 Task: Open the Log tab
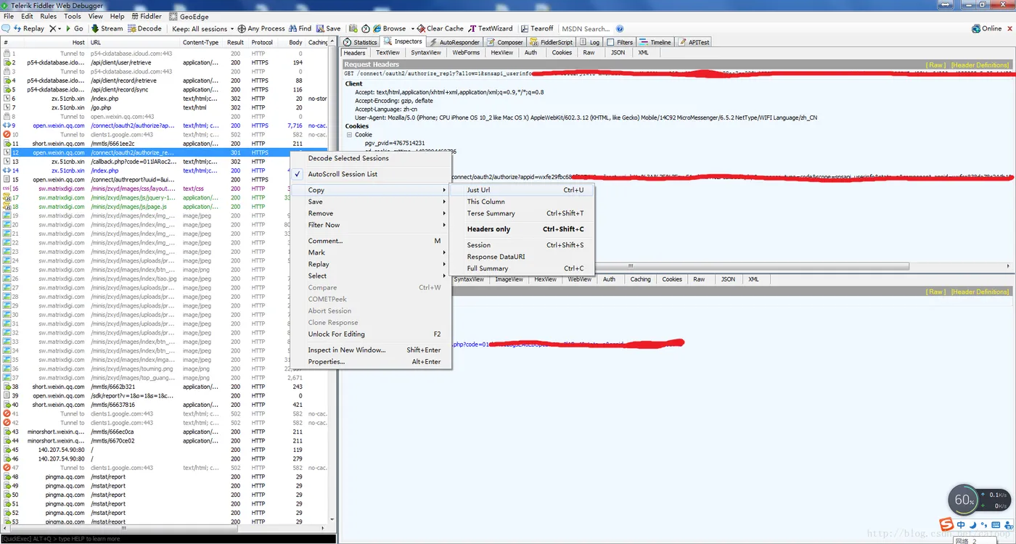[589, 42]
